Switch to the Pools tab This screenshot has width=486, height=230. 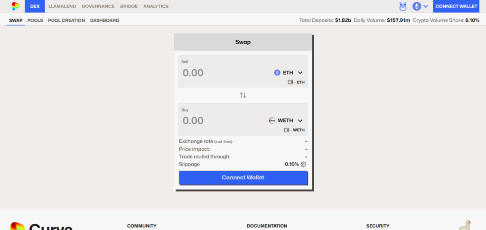pyautogui.click(x=35, y=20)
